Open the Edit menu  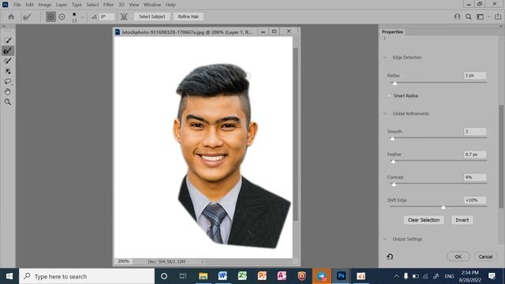click(x=29, y=5)
